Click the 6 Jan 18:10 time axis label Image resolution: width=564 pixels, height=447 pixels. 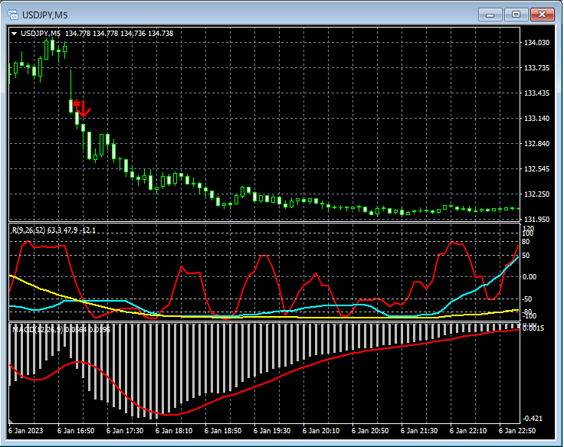point(174,430)
